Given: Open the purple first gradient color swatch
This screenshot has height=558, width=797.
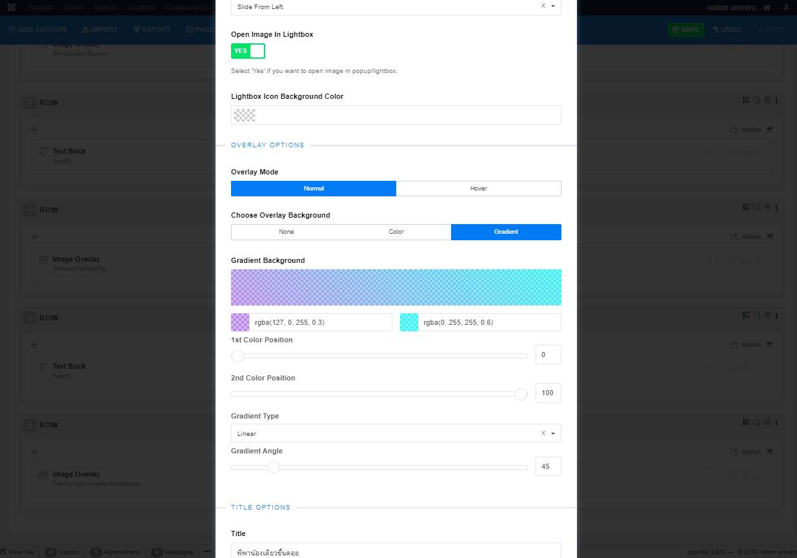Looking at the screenshot, I should pos(240,322).
